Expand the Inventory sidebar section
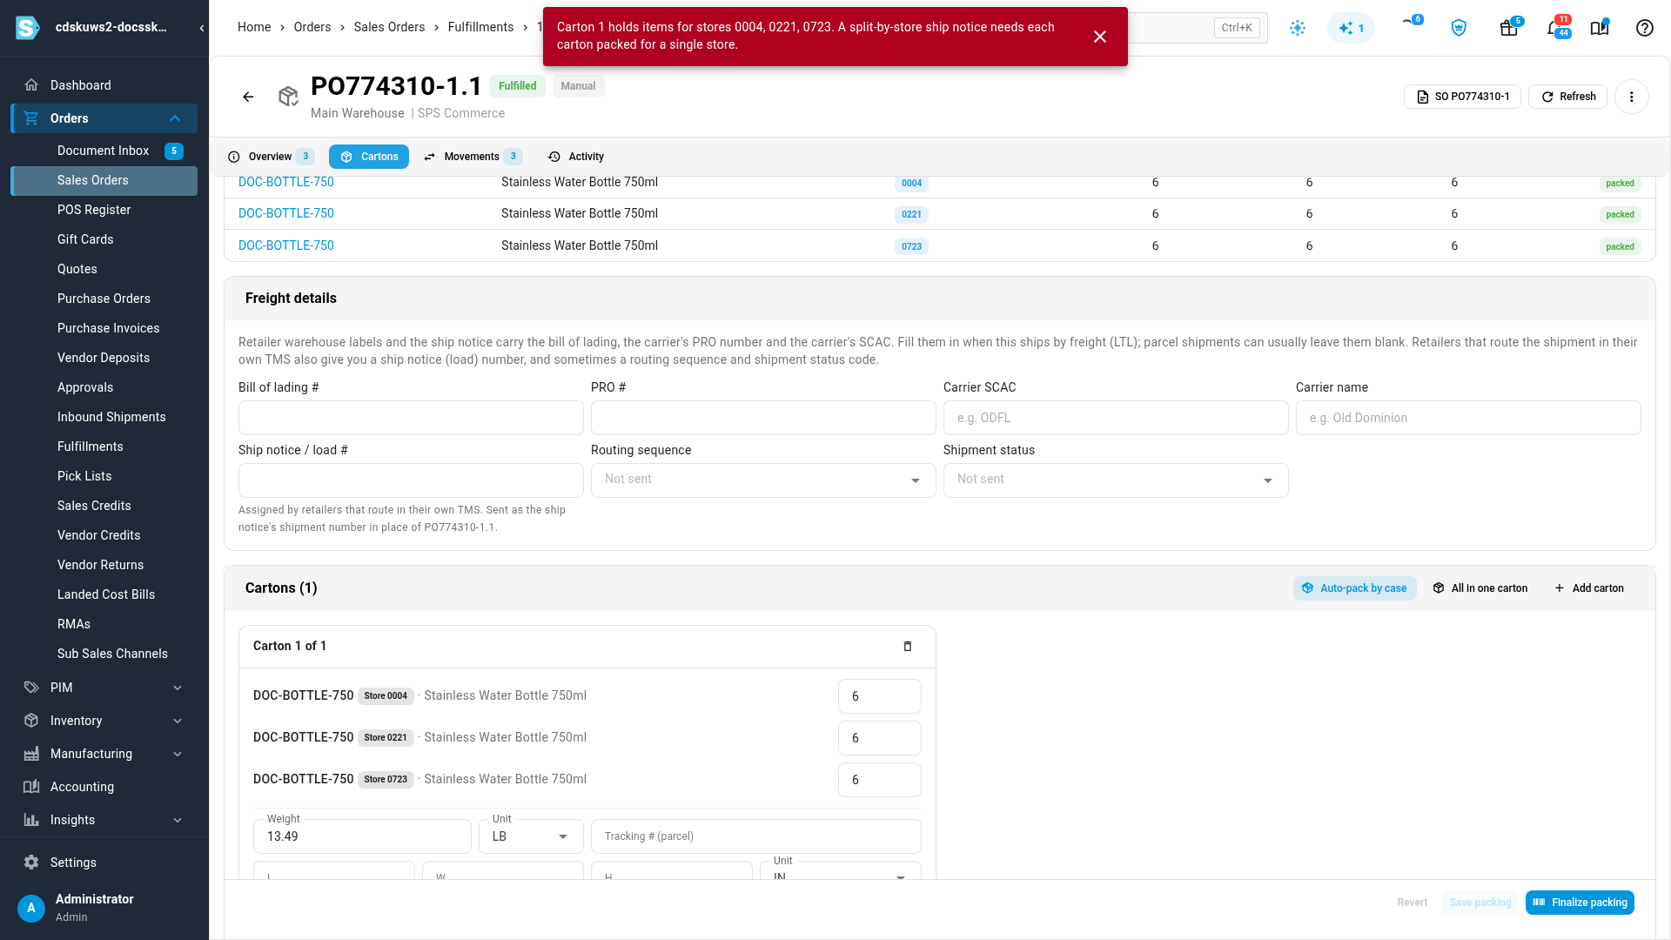Image resolution: width=1671 pixels, height=940 pixels. tap(178, 721)
